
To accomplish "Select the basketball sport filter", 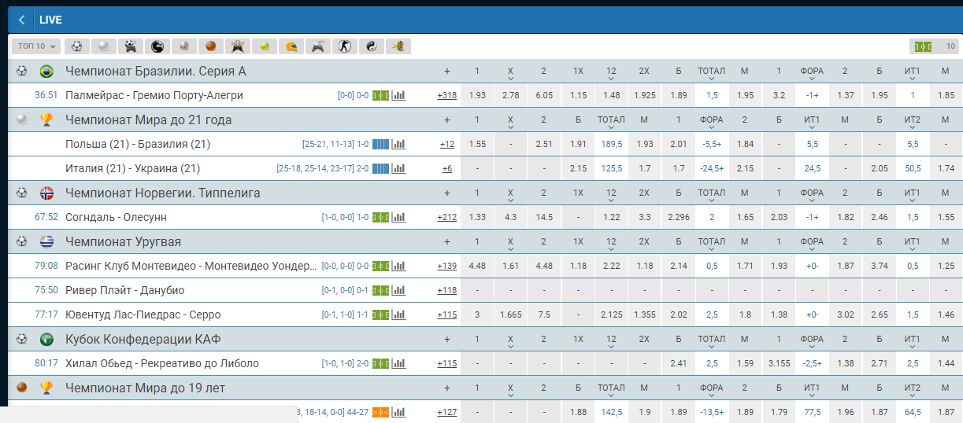I will (210, 46).
